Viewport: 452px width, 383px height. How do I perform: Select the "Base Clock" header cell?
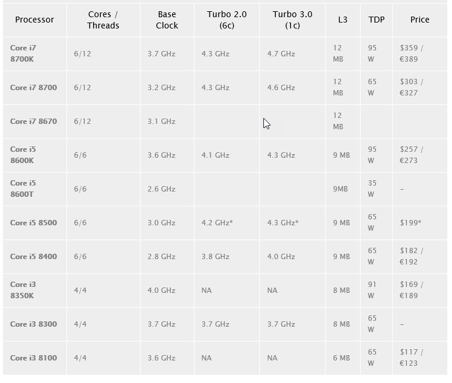click(x=167, y=20)
